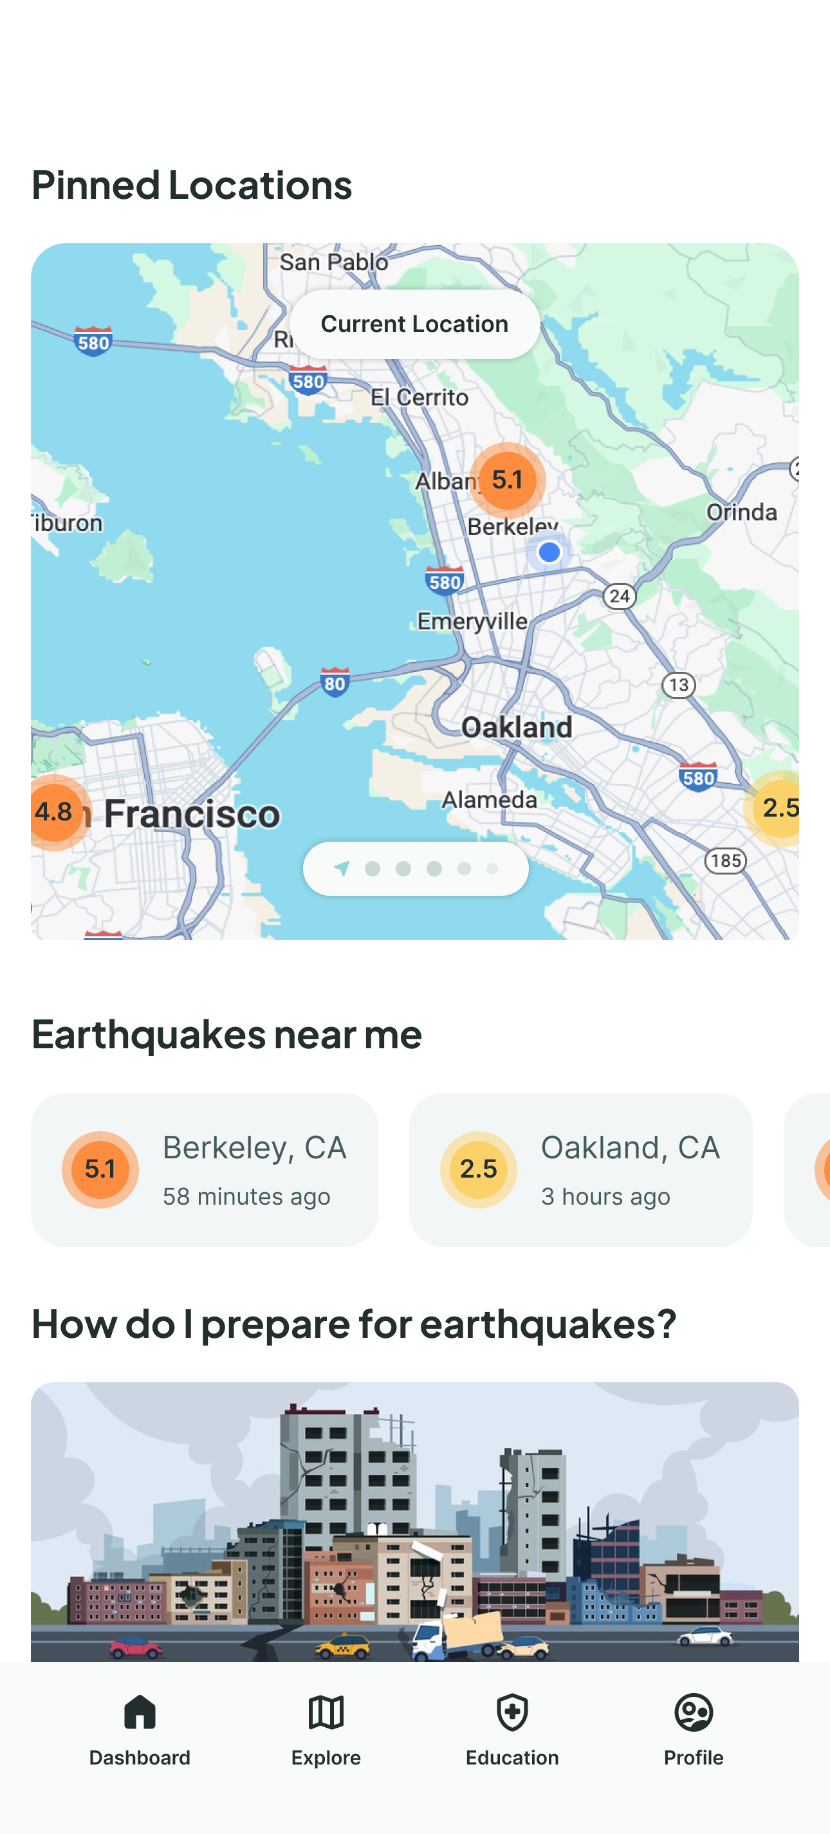Image resolution: width=830 pixels, height=1834 pixels.
Task: Tap the Dashboard home icon
Action: [140, 1712]
